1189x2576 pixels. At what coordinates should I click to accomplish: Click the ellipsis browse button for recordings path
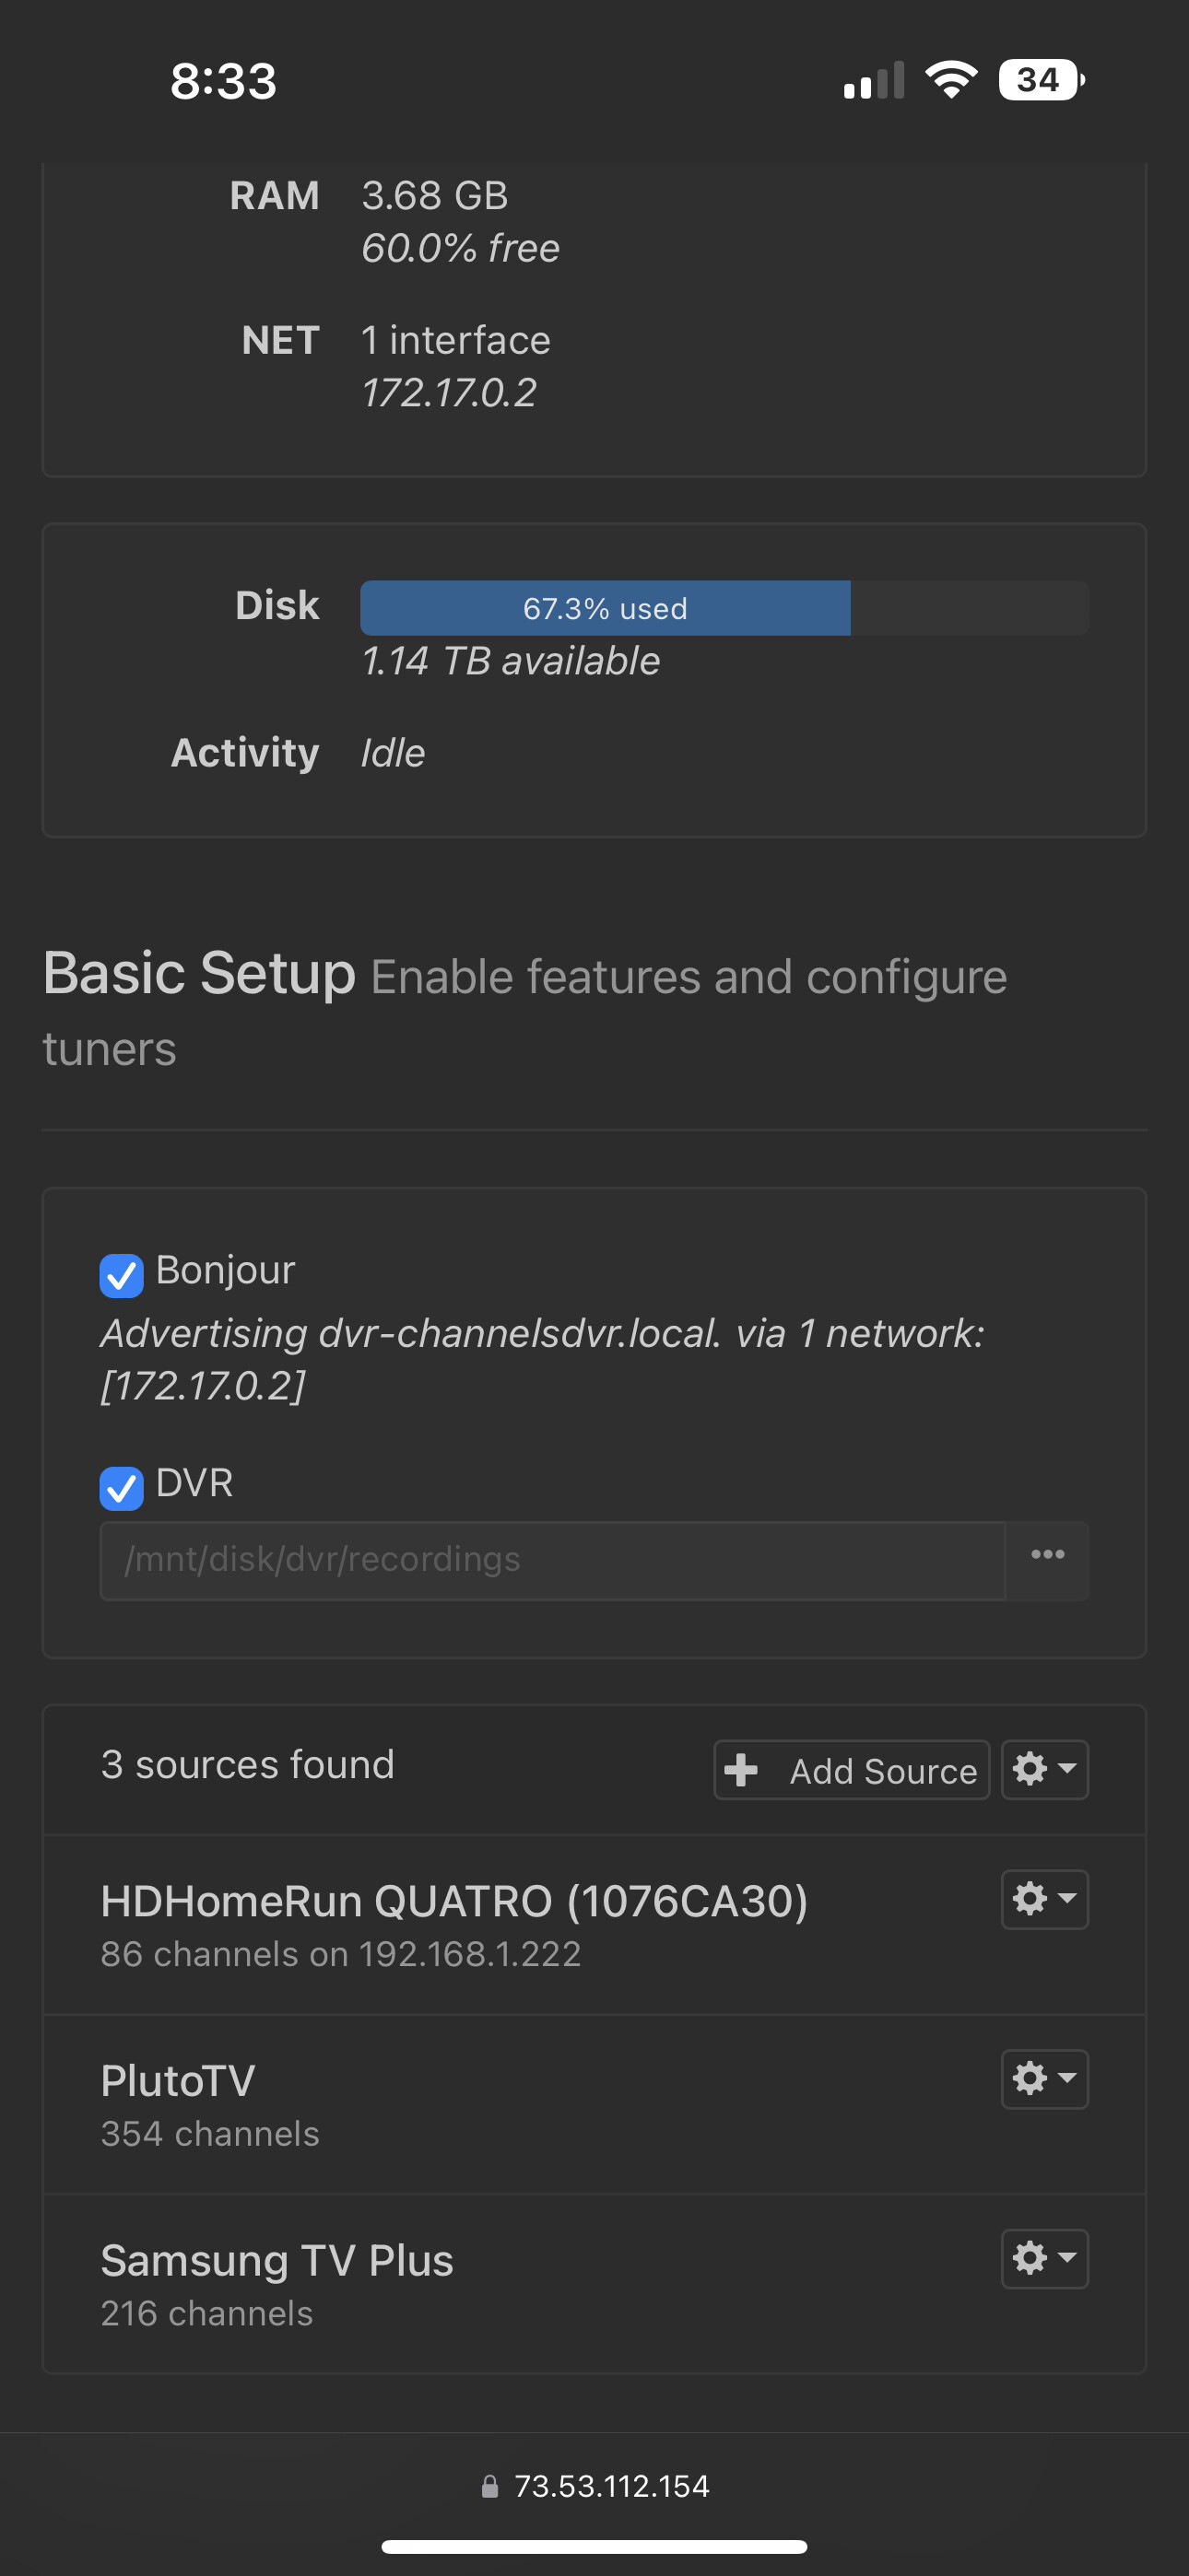[1047, 1555]
